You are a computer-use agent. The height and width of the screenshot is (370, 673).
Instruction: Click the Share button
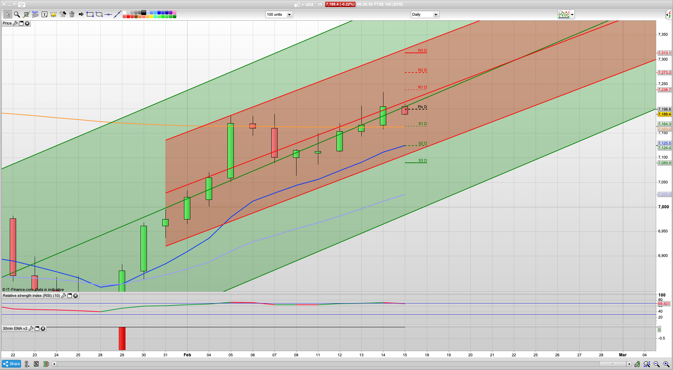tap(11, 364)
